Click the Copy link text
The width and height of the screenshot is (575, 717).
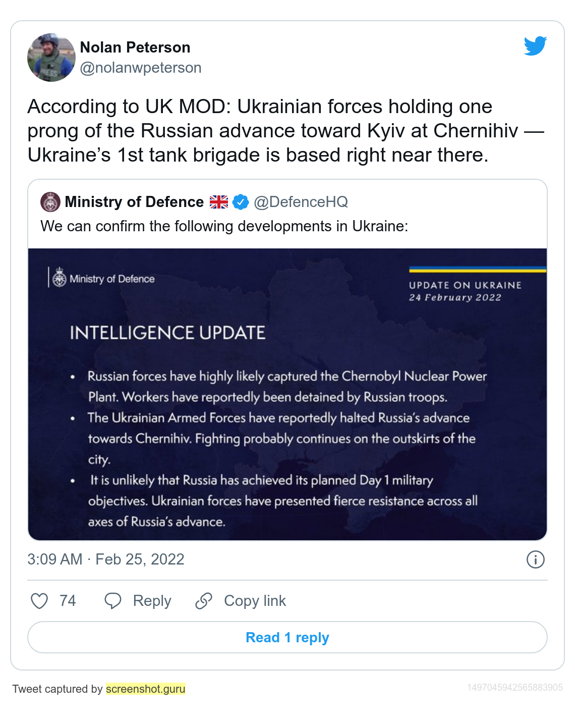point(255,601)
